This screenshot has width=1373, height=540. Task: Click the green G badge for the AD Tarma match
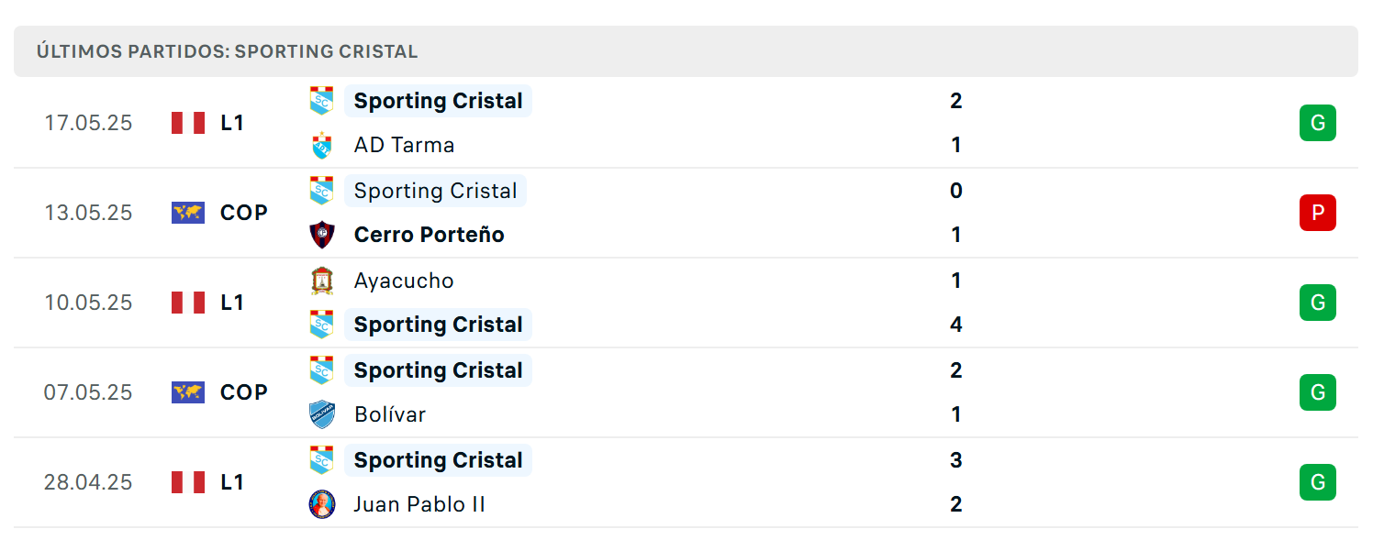point(1317,123)
